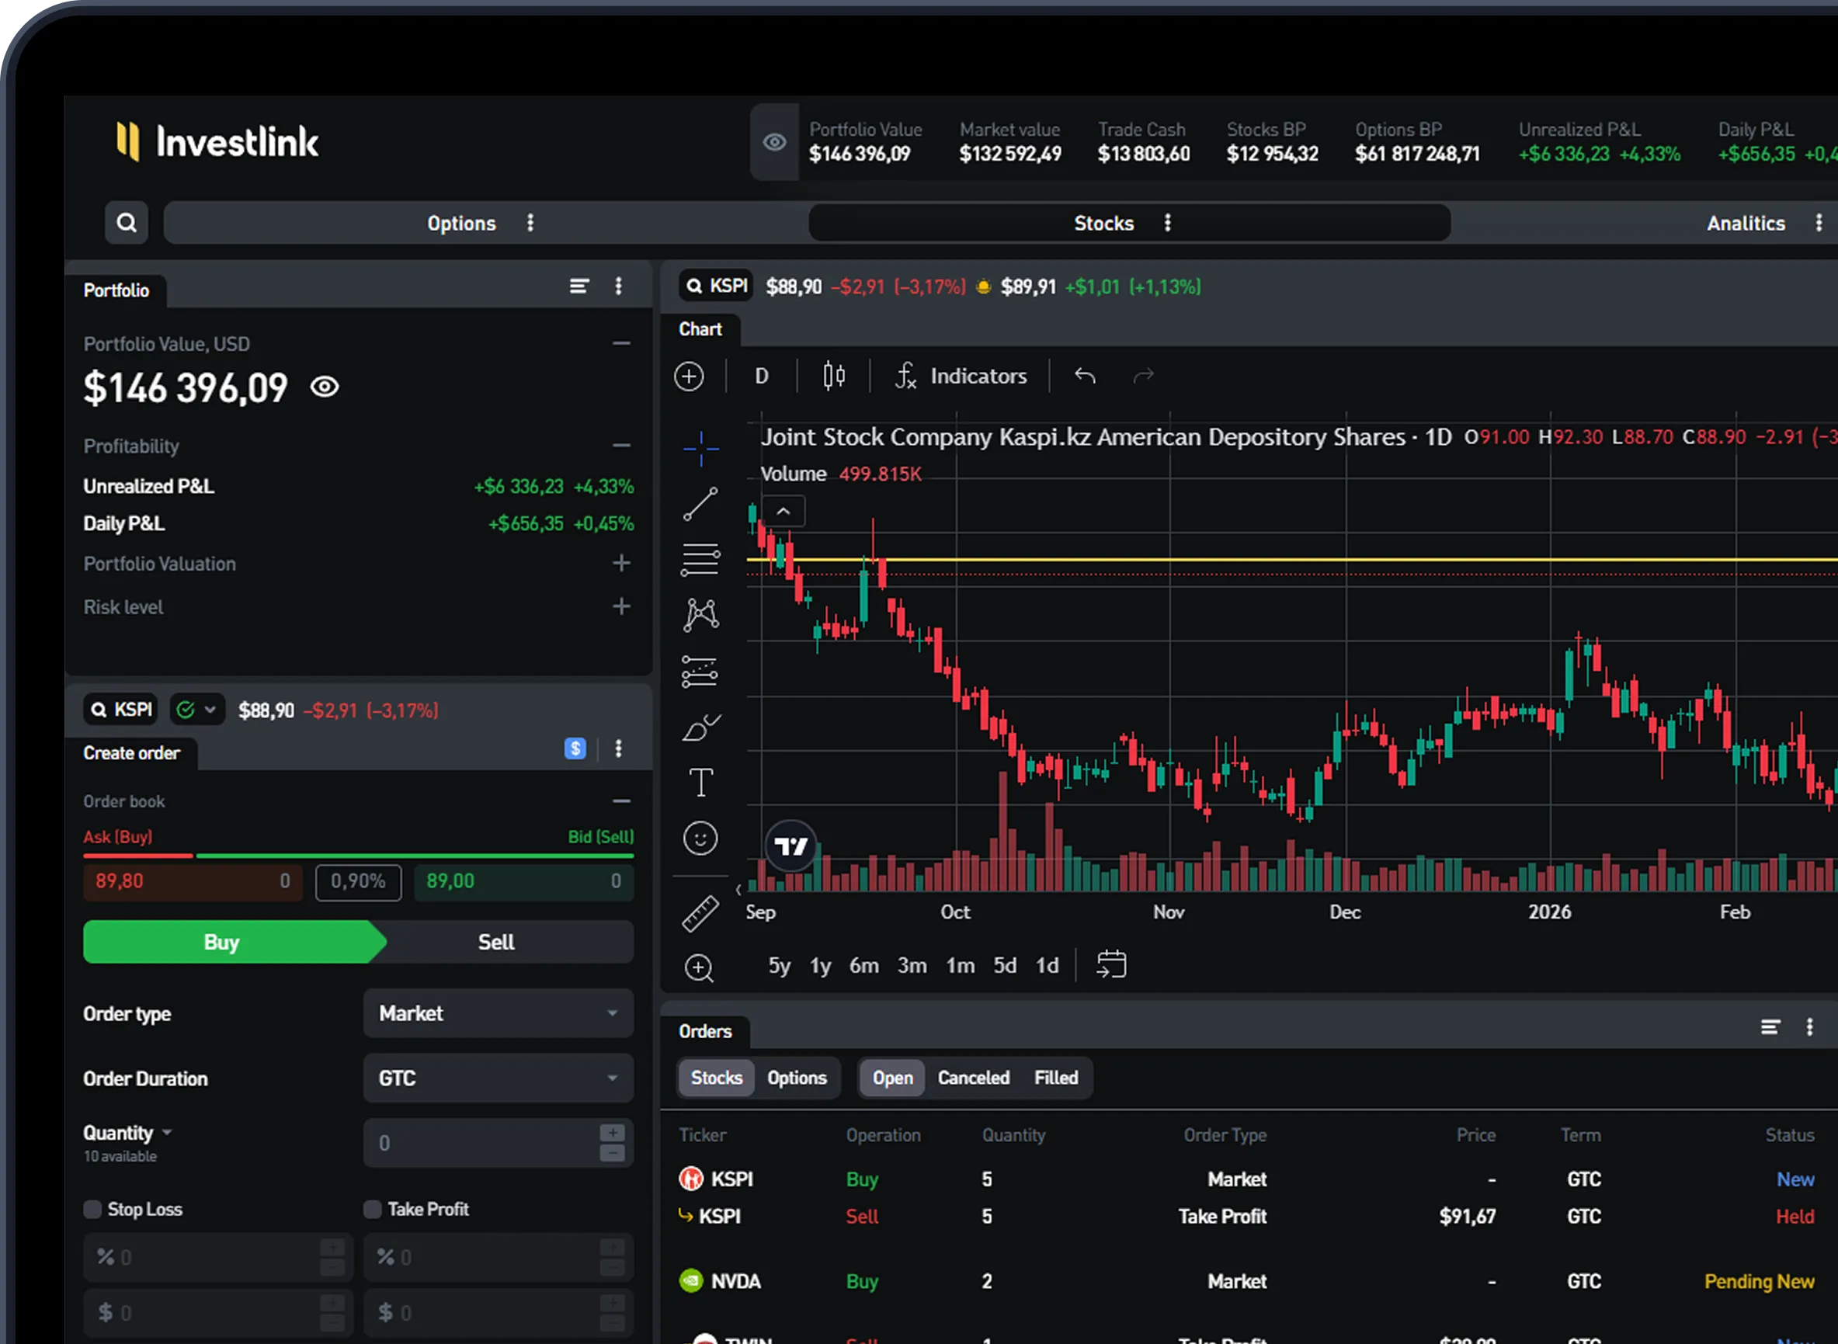The height and width of the screenshot is (1344, 1838).
Task: Select the crosshair cursor tool
Action: (700, 448)
